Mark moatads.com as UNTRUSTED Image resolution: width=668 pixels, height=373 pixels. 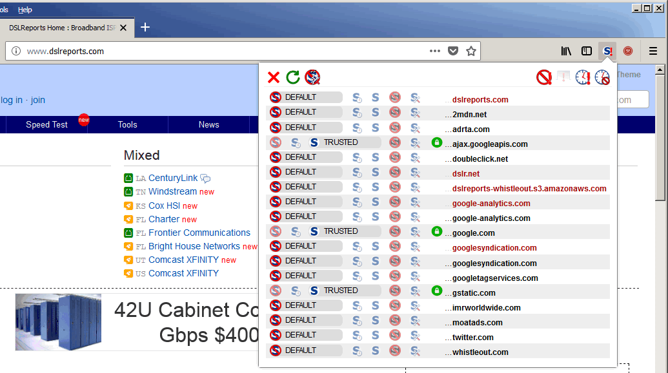[395, 320]
